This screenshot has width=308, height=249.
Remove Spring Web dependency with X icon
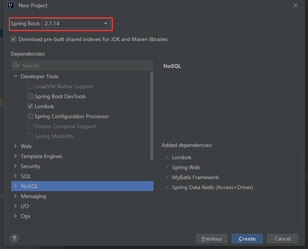(167, 167)
